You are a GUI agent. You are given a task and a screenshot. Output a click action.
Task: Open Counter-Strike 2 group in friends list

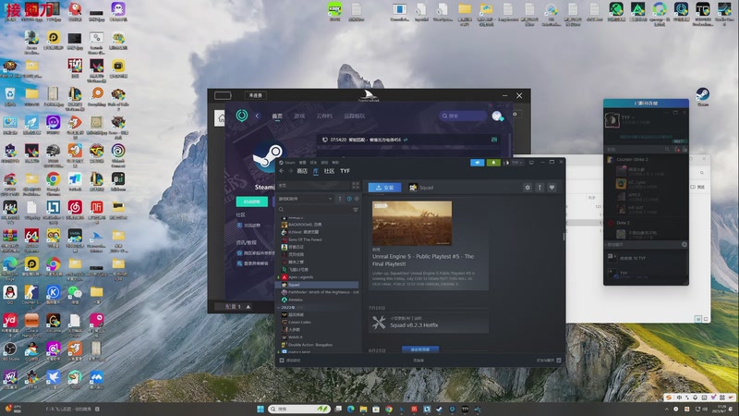tap(632, 159)
